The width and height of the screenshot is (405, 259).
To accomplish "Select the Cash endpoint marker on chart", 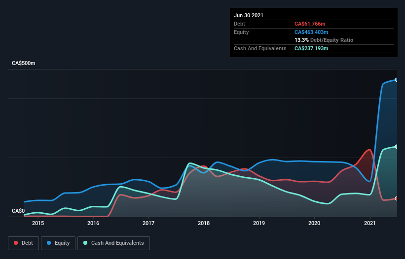I will click(x=397, y=147).
